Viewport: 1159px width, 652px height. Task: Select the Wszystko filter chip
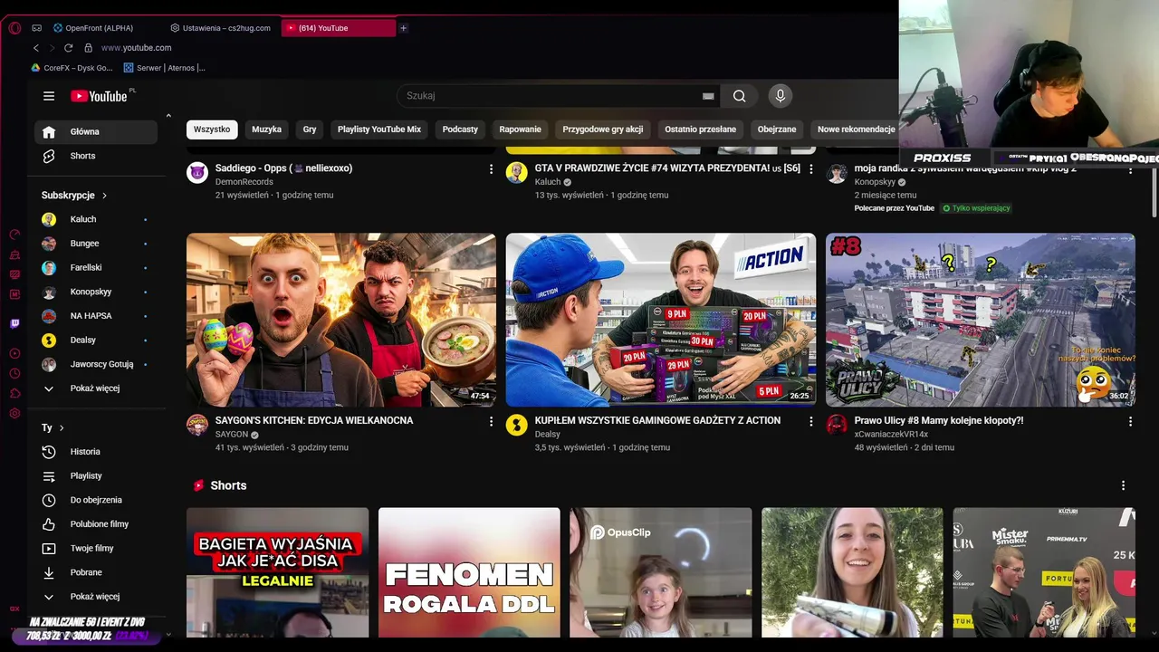coord(212,129)
